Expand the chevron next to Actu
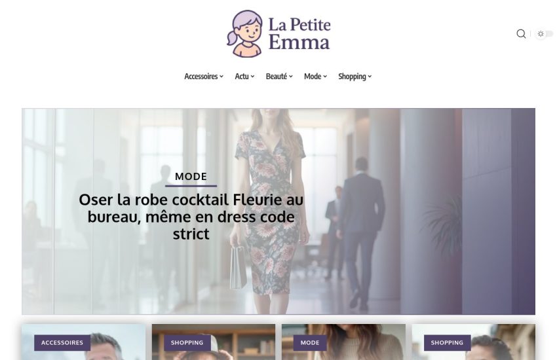This screenshot has height=360, width=557. (x=252, y=77)
